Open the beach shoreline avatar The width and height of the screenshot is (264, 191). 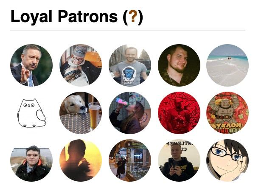[x=227, y=65]
